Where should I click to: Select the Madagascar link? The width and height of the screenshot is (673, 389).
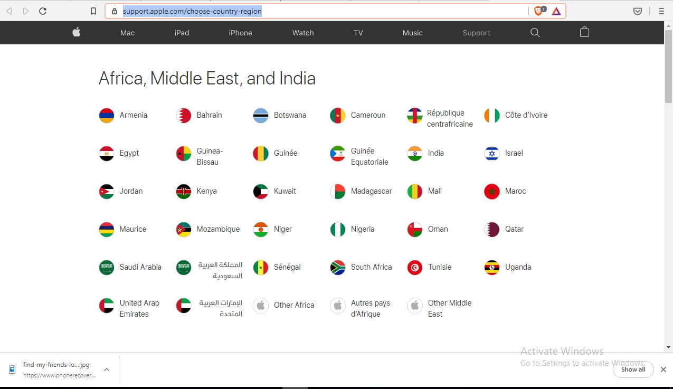point(372,191)
